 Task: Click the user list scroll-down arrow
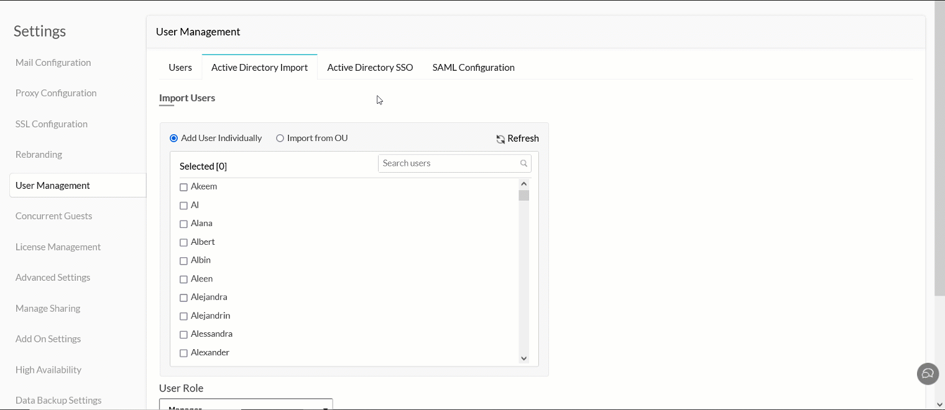523,358
